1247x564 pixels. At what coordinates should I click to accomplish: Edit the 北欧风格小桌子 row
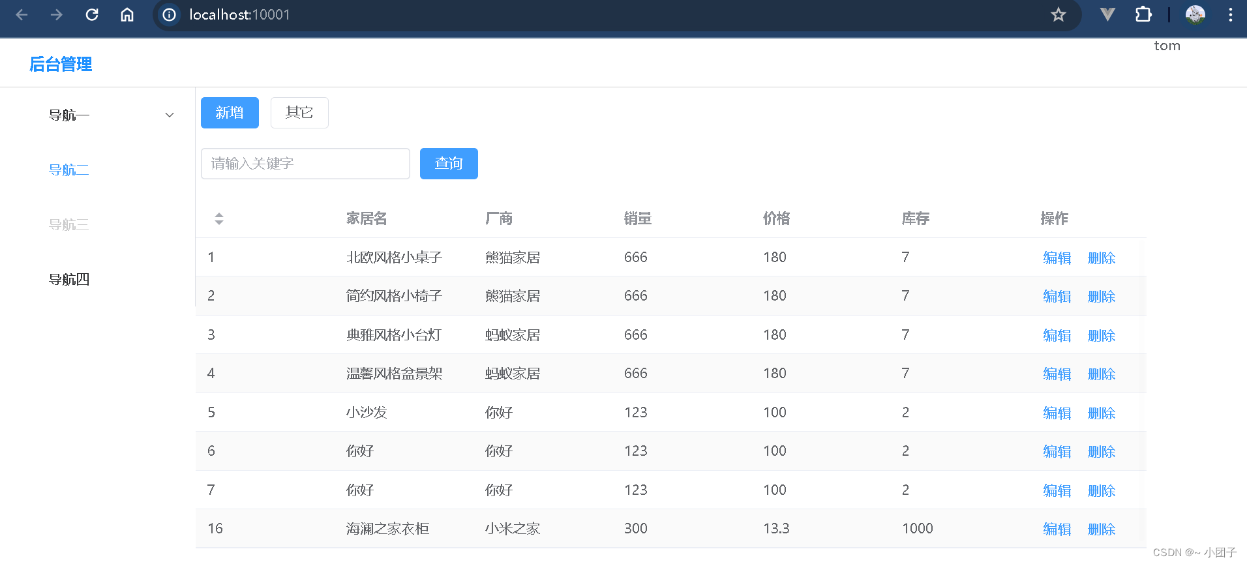click(x=1057, y=258)
